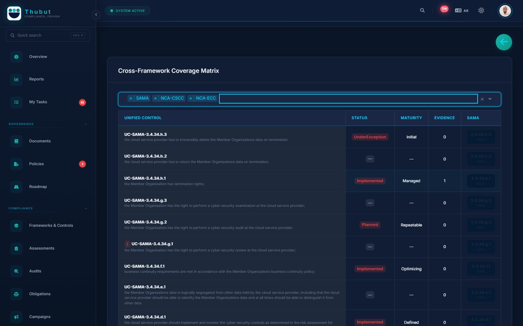Click the red warning icon beside UC-SAMA-3.4.34.g.1
The height and width of the screenshot is (326, 523).
pyautogui.click(x=127, y=244)
